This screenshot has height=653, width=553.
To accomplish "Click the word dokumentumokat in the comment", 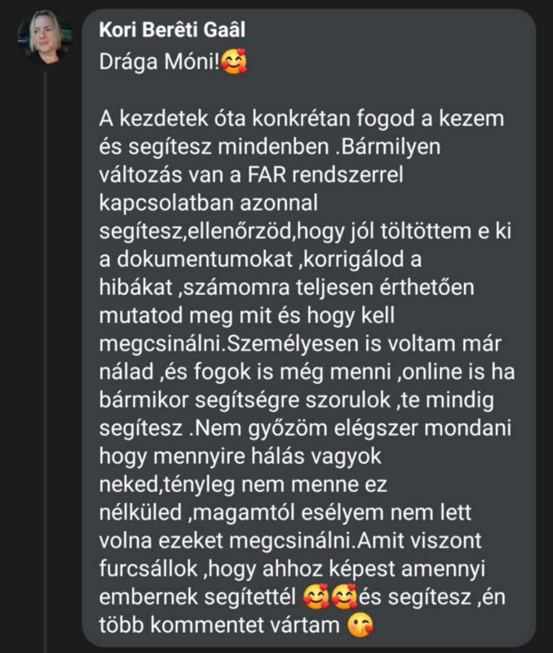I will click(x=201, y=260).
